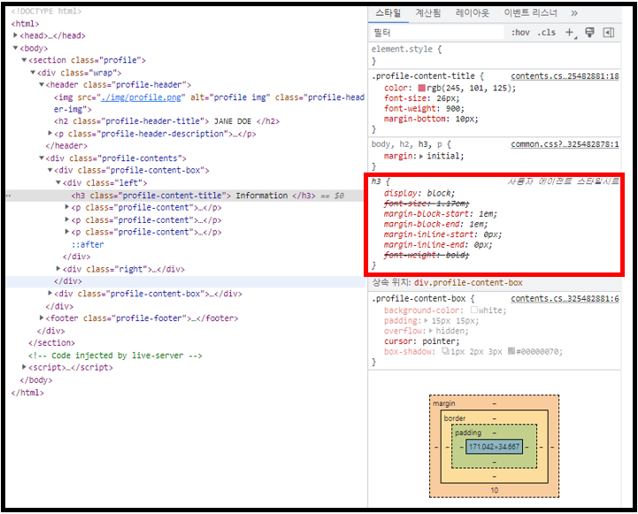This screenshot has width=638, height=514.
Task: Open the #00000070 box-shadow color swatch
Action: 511,351
